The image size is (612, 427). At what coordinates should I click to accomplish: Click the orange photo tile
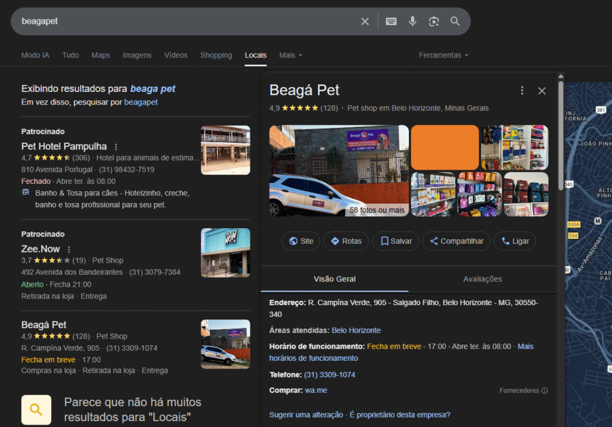(445, 147)
